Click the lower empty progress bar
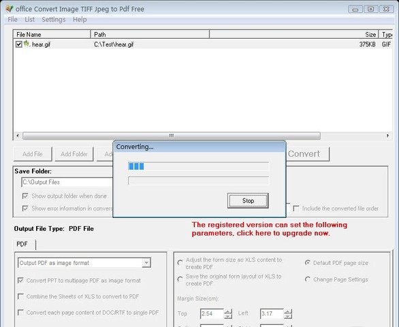This screenshot has width=399, height=327. tap(198, 181)
